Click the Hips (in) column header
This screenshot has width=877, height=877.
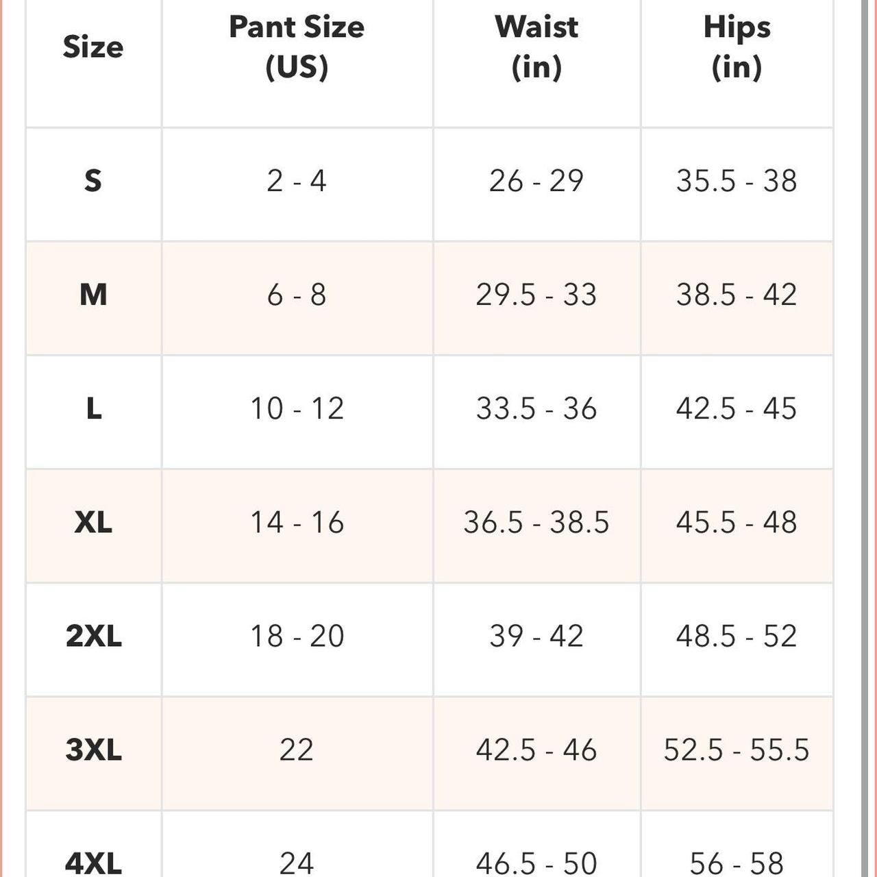click(x=737, y=47)
